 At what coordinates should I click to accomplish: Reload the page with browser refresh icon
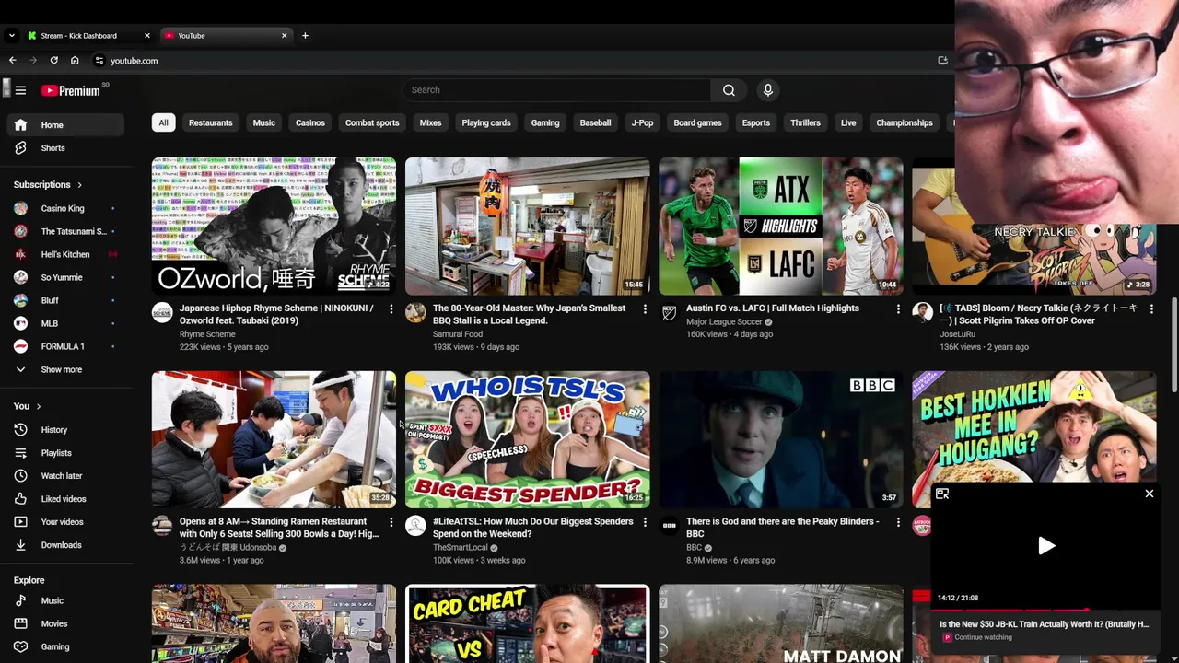[x=53, y=61]
